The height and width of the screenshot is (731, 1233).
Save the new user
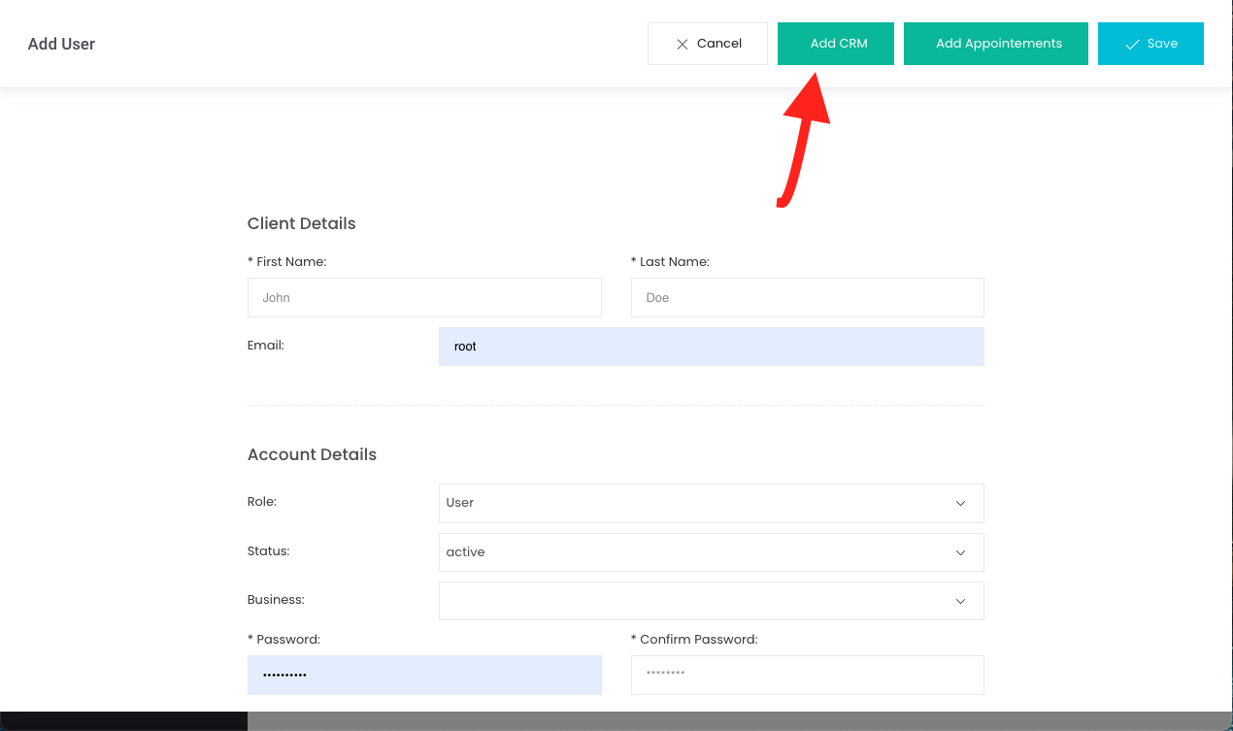click(x=1150, y=44)
